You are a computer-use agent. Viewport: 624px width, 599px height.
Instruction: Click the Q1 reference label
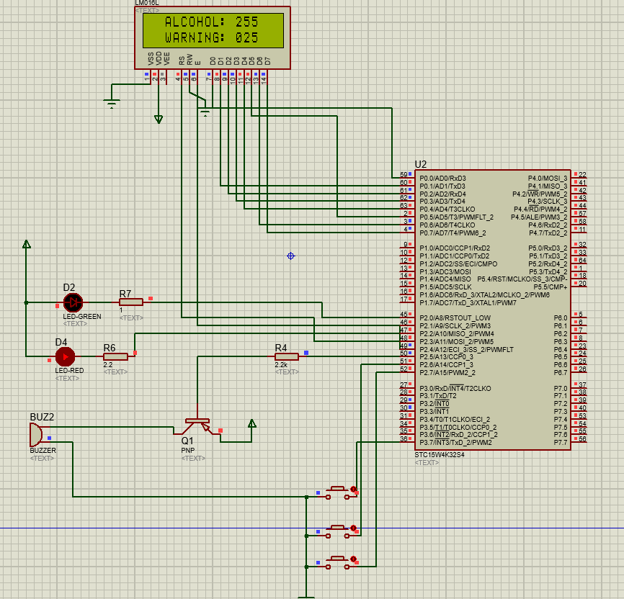pos(187,441)
